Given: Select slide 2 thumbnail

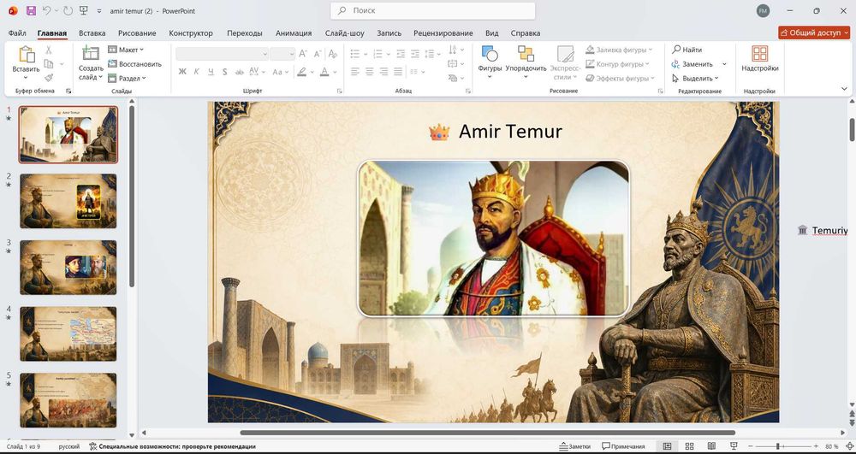Looking at the screenshot, I should (x=68, y=201).
